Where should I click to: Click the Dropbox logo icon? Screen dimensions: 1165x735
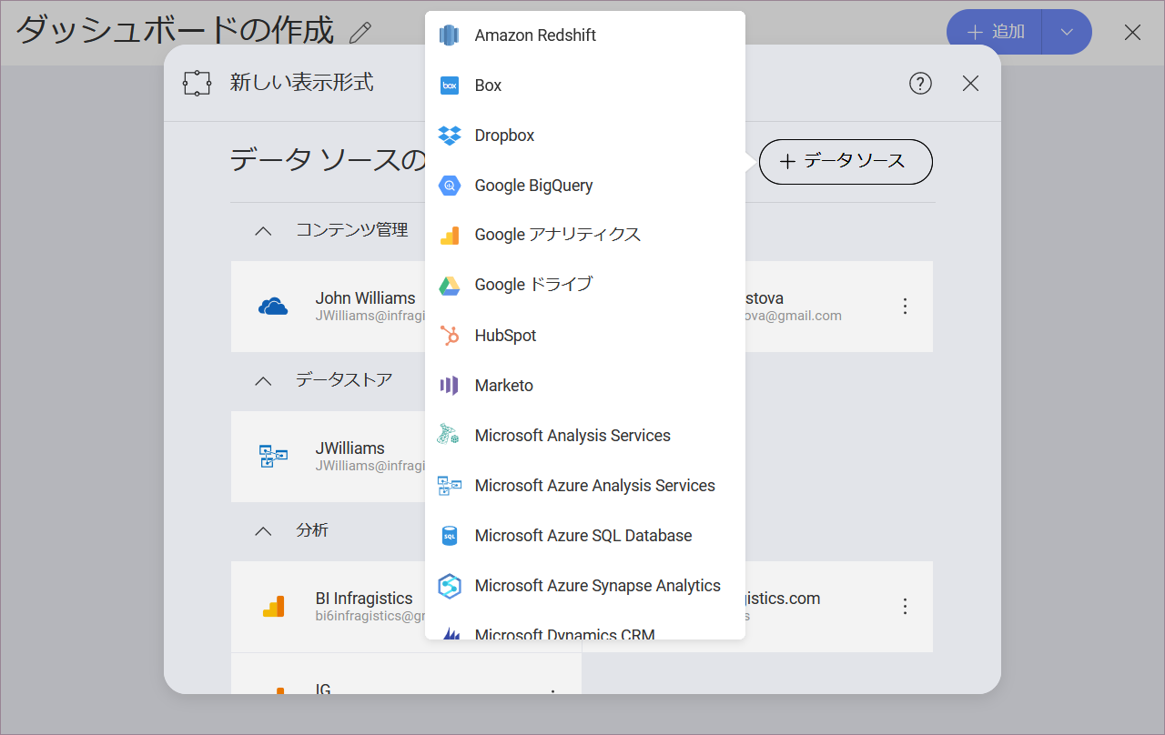pos(450,136)
